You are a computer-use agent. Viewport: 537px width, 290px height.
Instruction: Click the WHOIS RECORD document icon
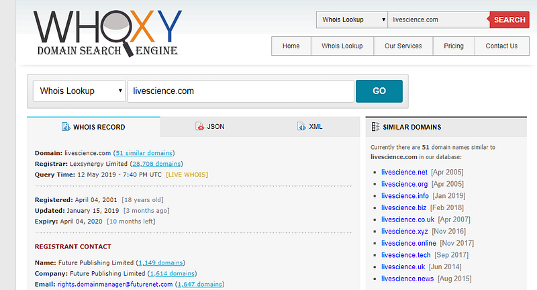(x=66, y=127)
